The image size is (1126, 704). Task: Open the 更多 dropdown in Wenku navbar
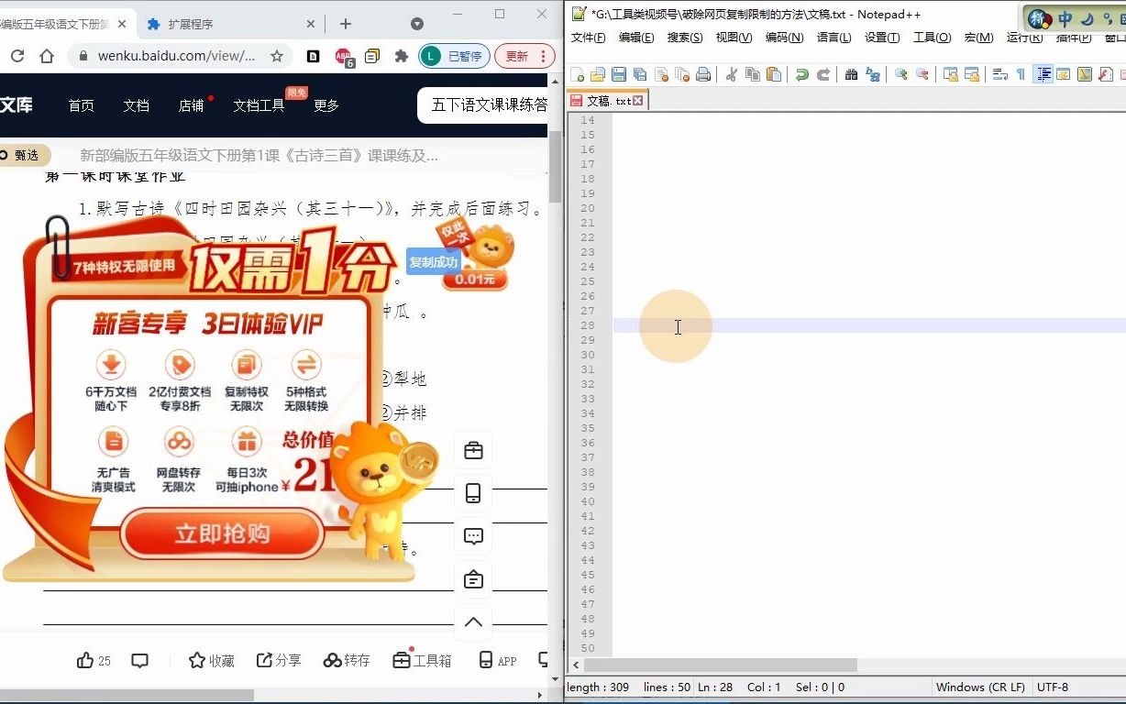click(x=326, y=105)
